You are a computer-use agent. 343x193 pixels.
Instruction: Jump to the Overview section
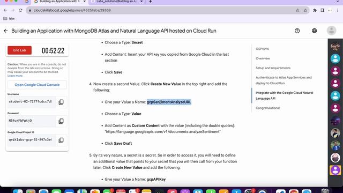pyautogui.click(x=263, y=58)
